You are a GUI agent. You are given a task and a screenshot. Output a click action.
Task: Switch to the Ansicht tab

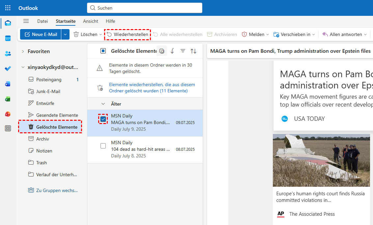tap(90, 21)
